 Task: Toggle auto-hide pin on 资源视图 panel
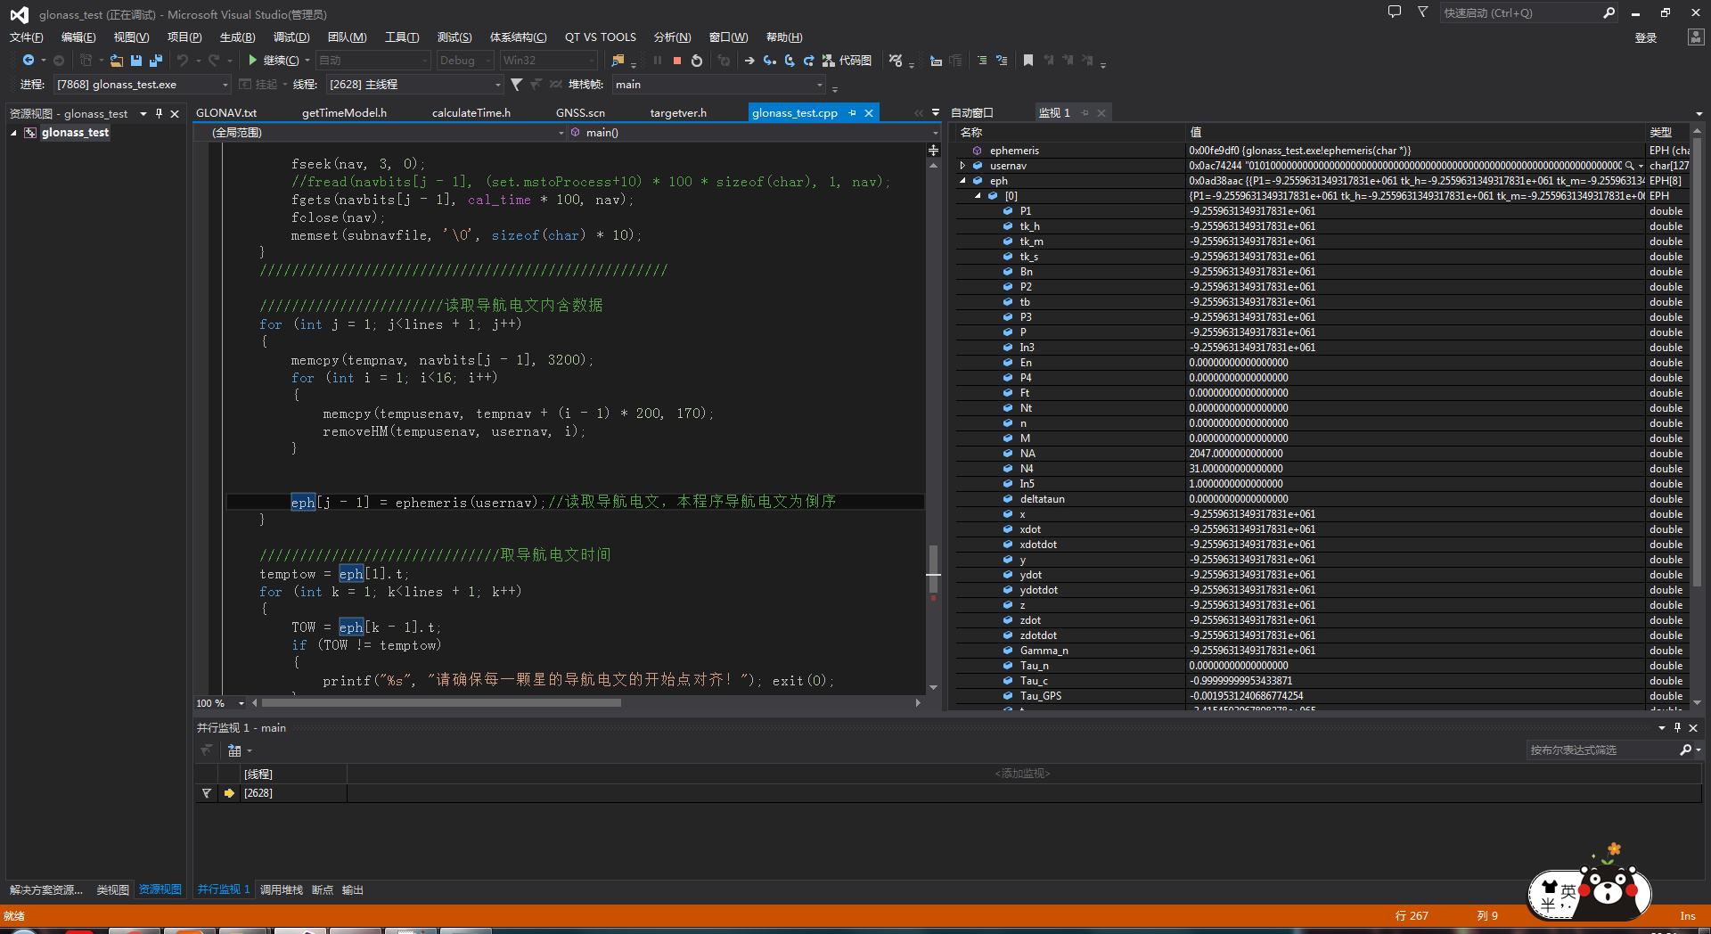[159, 114]
